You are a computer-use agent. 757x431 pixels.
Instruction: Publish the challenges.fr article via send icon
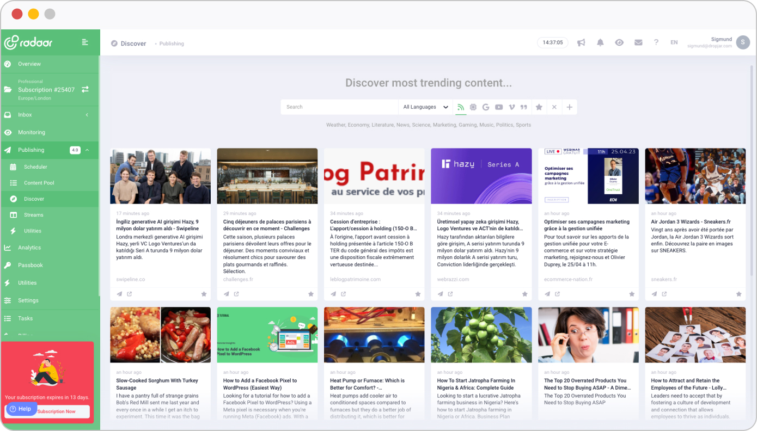pyautogui.click(x=227, y=294)
